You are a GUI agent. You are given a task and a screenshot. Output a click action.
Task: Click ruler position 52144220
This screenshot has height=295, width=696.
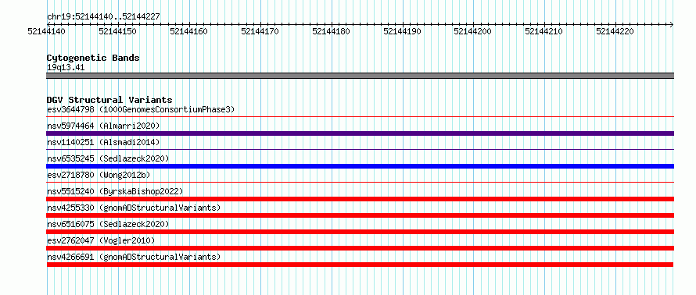pos(615,31)
